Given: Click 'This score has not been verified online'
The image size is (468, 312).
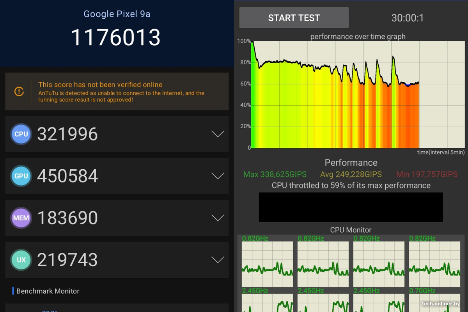Looking at the screenshot, I should click(x=100, y=85).
